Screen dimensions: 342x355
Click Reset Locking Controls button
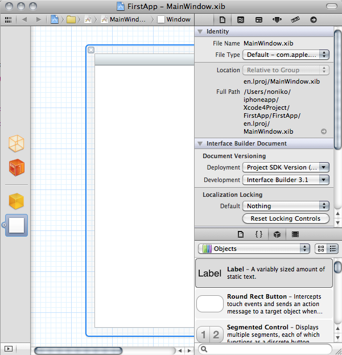pyautogui.click(x=286, y=218)
